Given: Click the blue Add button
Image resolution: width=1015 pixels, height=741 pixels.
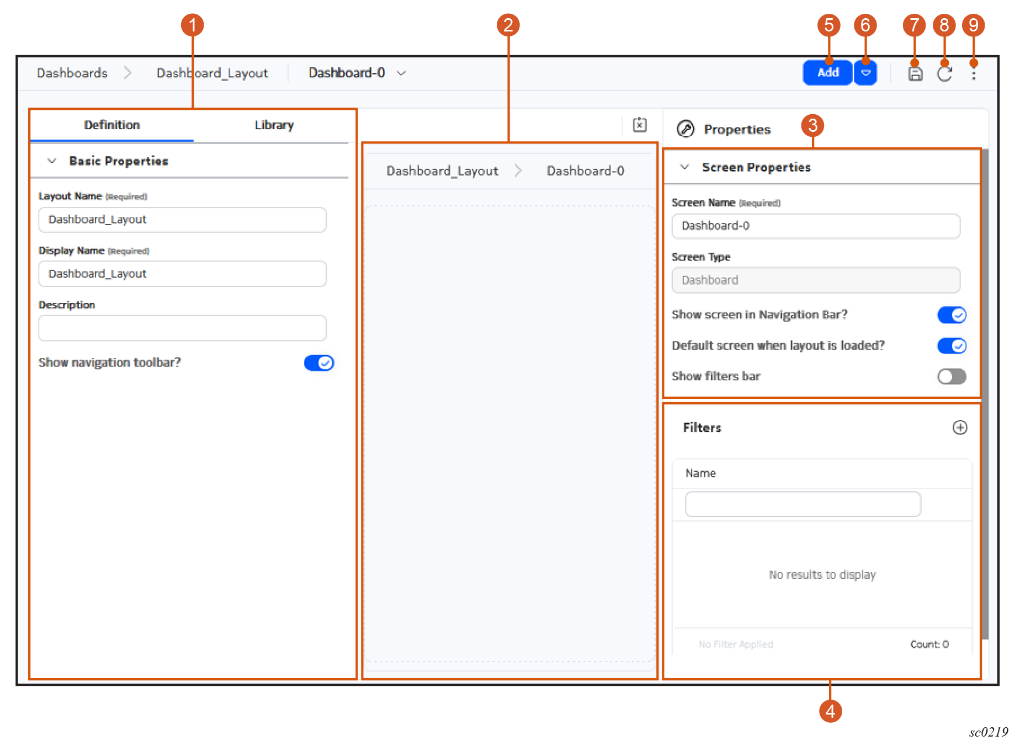Looking at the screenshot, I should click(x=827, y=73).
